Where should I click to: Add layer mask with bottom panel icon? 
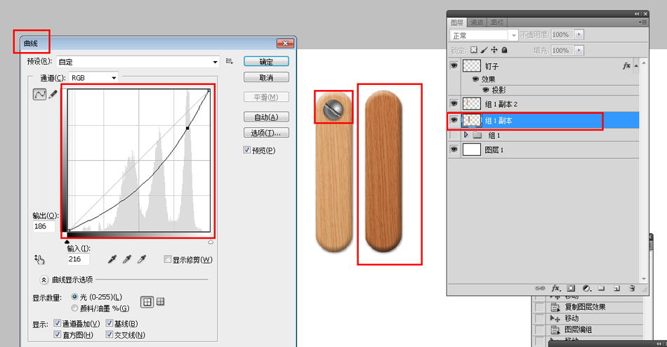click(x=571, y=288)
